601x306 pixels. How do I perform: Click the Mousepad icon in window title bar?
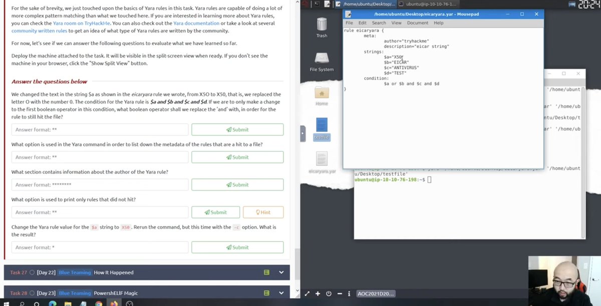tap(349, 14)
